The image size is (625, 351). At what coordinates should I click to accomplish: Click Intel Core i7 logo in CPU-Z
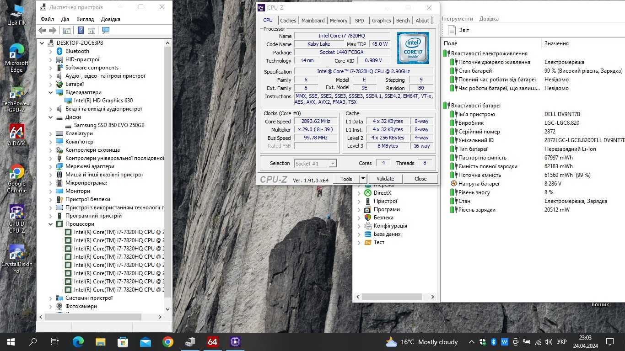413,48
